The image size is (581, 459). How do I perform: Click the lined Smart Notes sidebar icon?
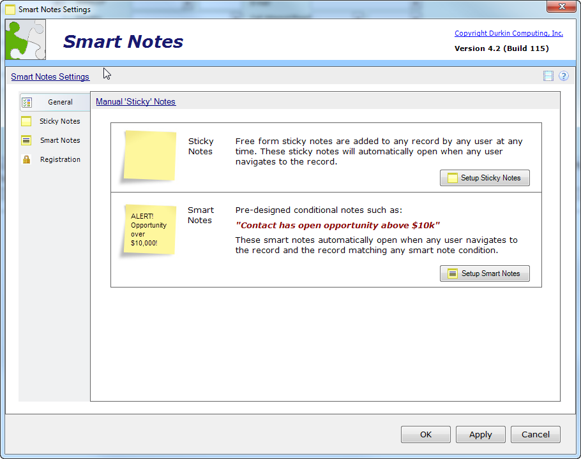tap(26, 140)
